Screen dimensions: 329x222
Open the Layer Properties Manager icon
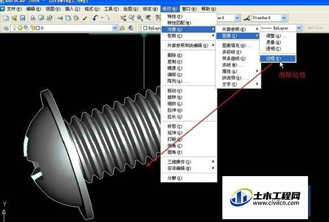tap(6, 28)
